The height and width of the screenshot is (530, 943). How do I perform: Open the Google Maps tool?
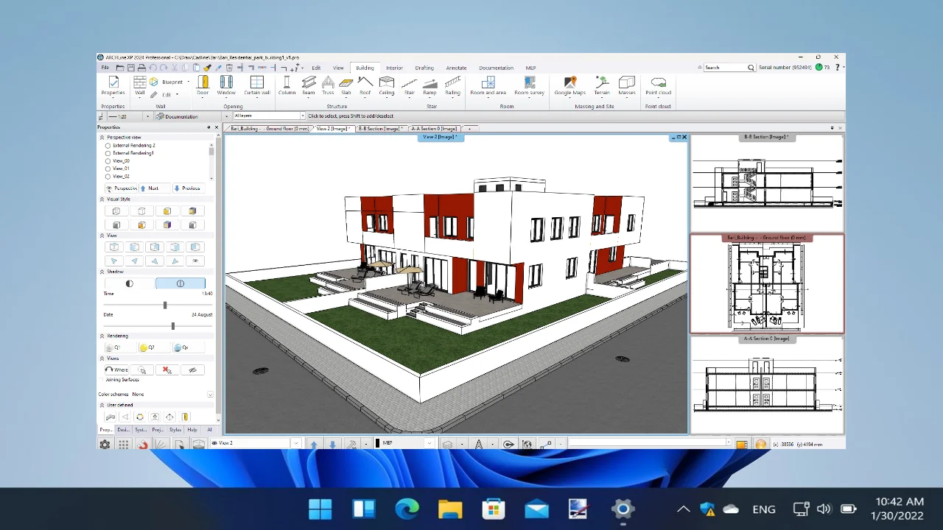569,85
